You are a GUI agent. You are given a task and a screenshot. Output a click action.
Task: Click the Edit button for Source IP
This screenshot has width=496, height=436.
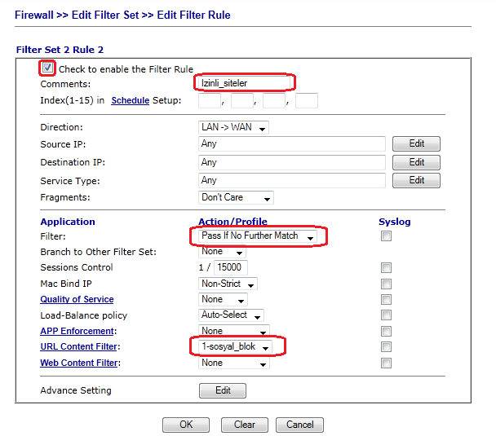(416, 144)
